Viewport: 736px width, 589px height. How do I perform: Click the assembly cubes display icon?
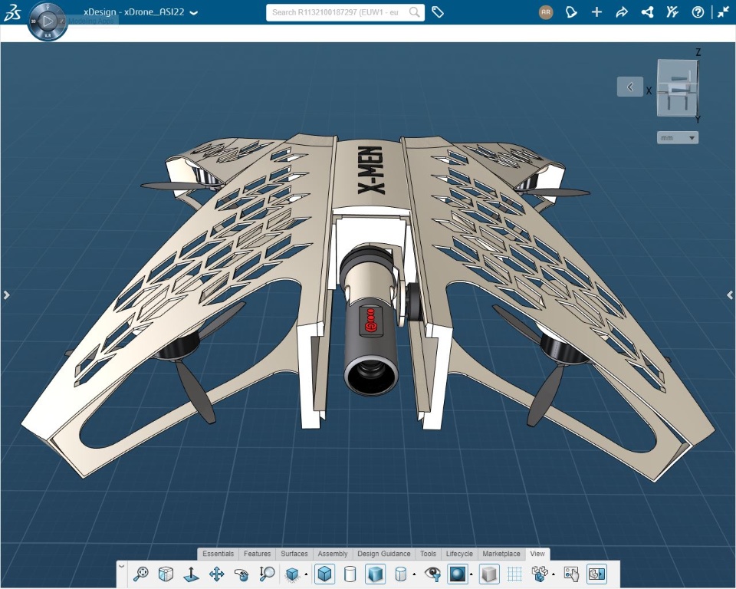pos(540,574)
